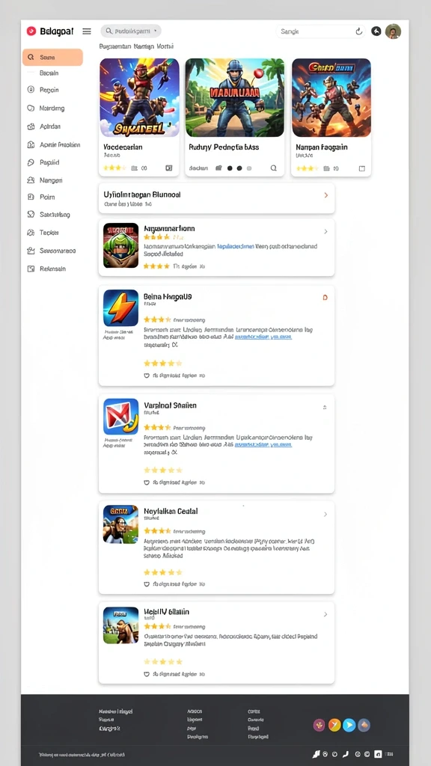This screenshot has width=431, height=766.
Task: Open the dropdown arrow in the search pill
Action: (x=155, y=31)
